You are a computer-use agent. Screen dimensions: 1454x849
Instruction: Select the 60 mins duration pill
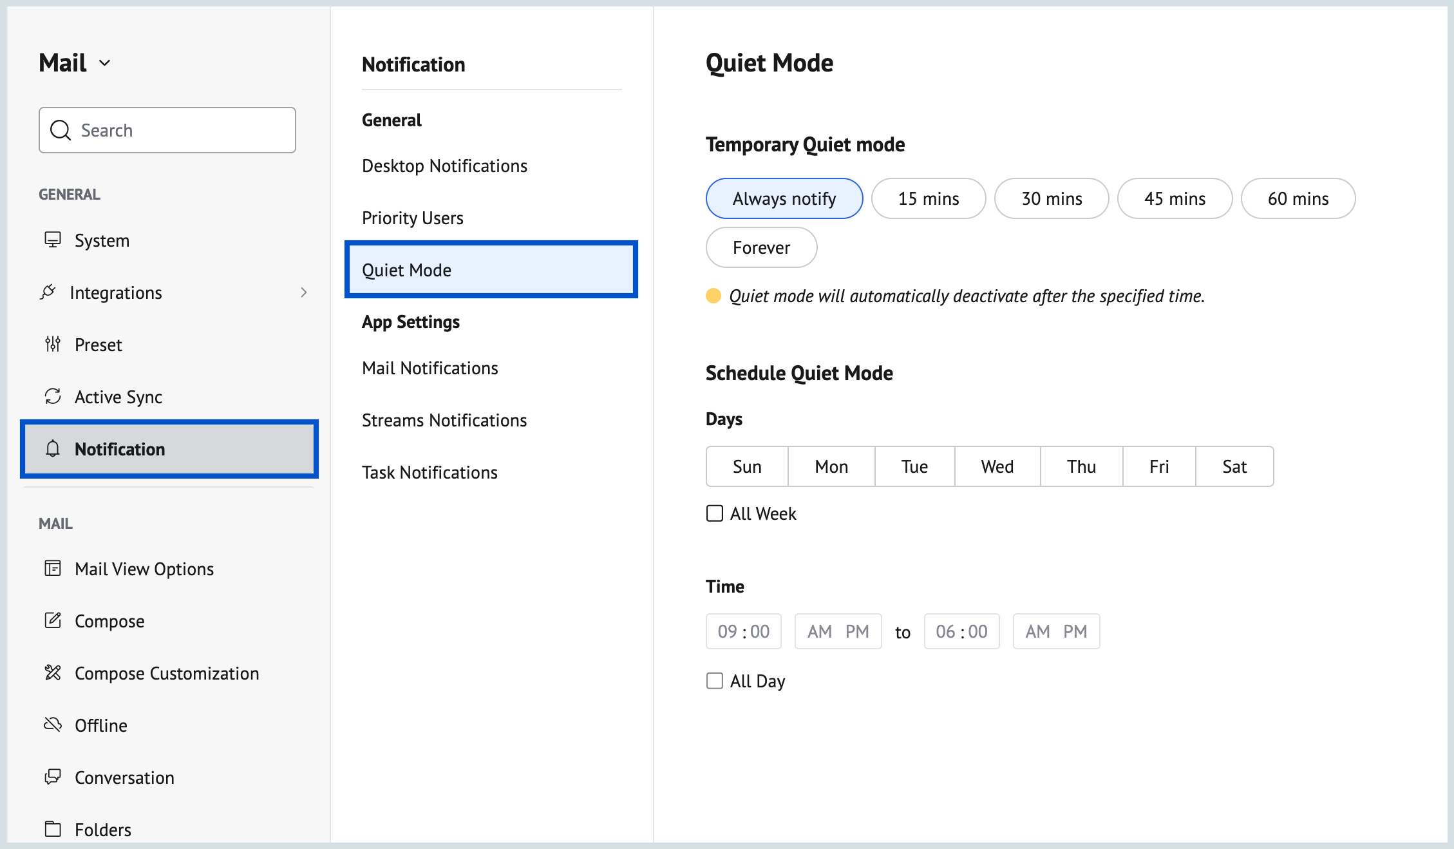click(1298, 198)
